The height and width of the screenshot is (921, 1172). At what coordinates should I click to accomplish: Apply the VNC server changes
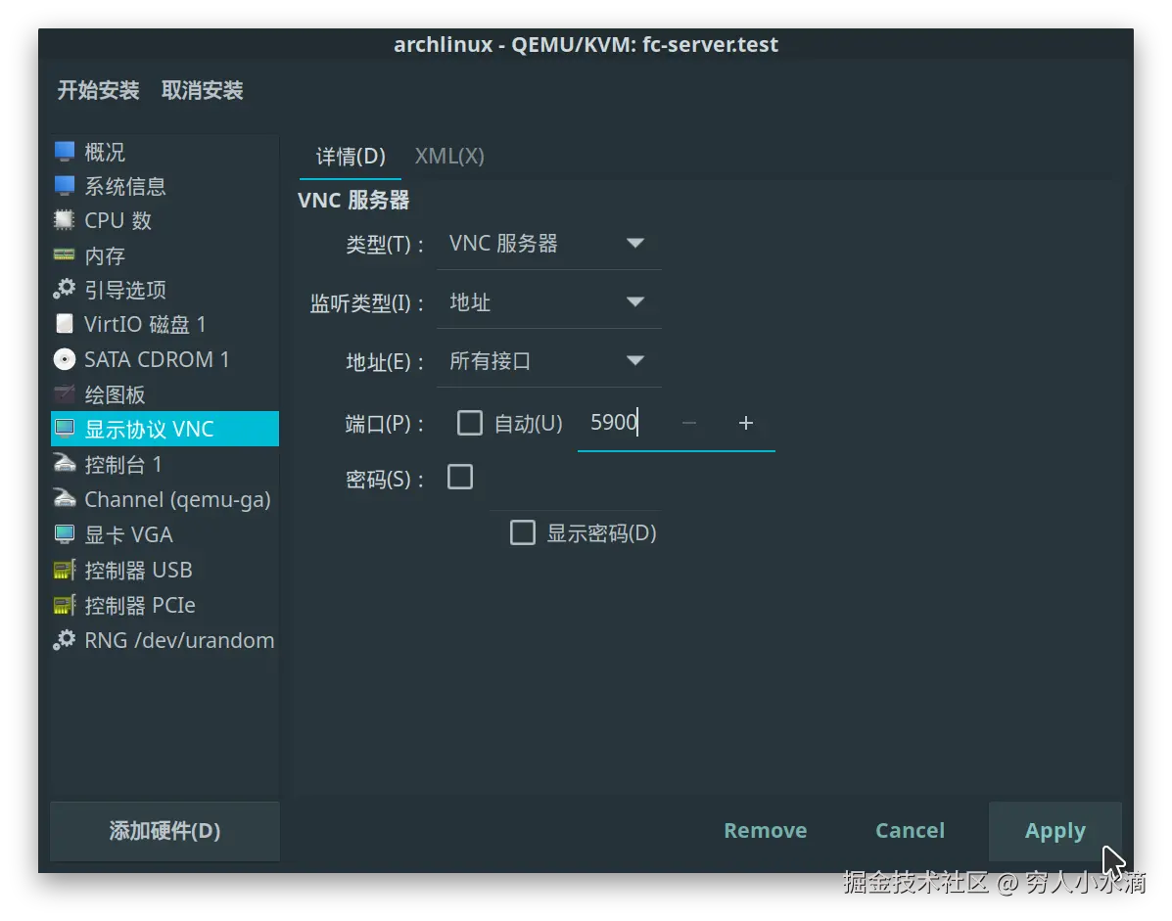click(x=1055, y=830)
